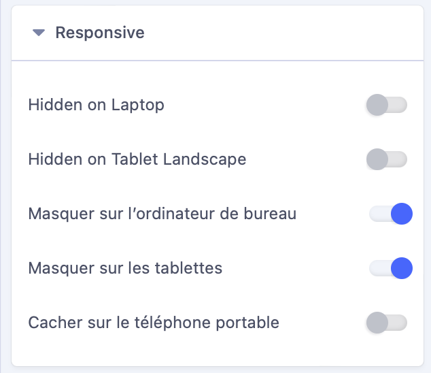Image resolution: width=431 pixels, height=373 pixels.
Task: Click the blue knob of the ordinateur de bureau switch
Action: pyautogui.click(x=402, y=214)
